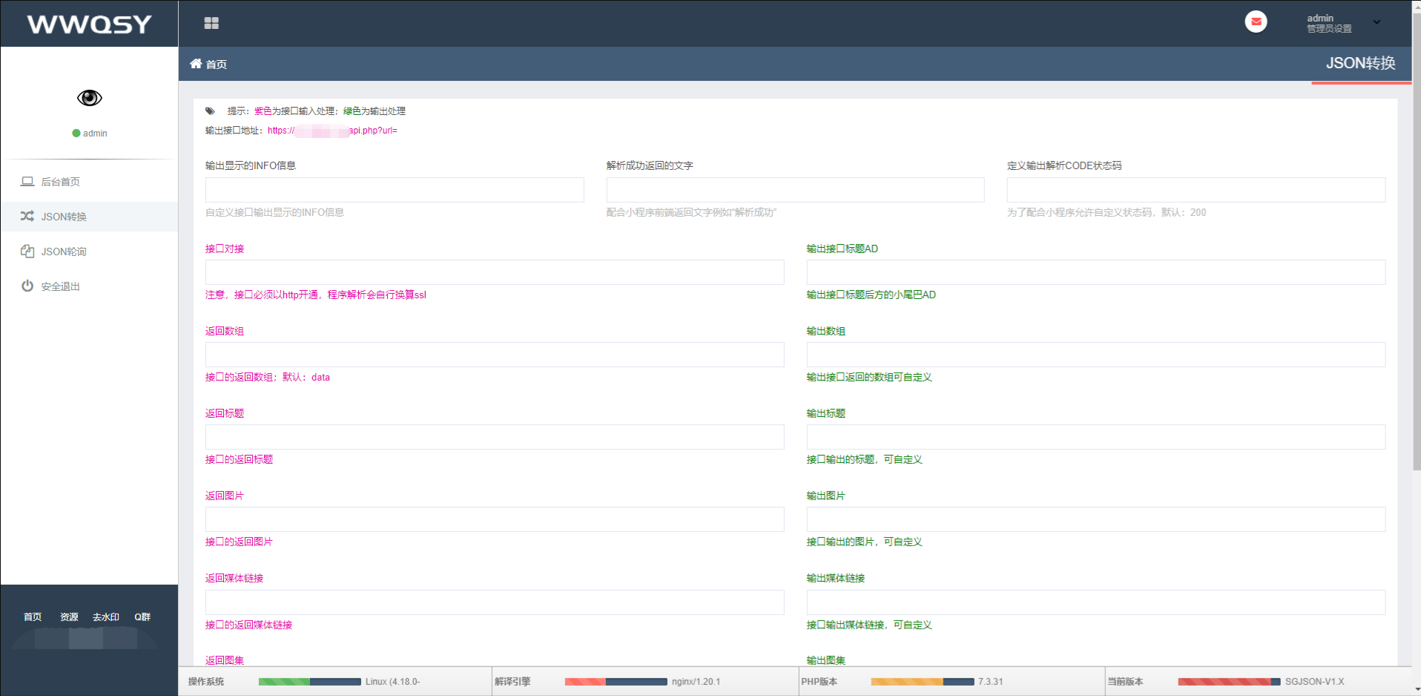The width and height of the screenshot is (1421, 696).
Task: Select 后台首页 in the sidebar menu
Action: click(x=59, y=180)
